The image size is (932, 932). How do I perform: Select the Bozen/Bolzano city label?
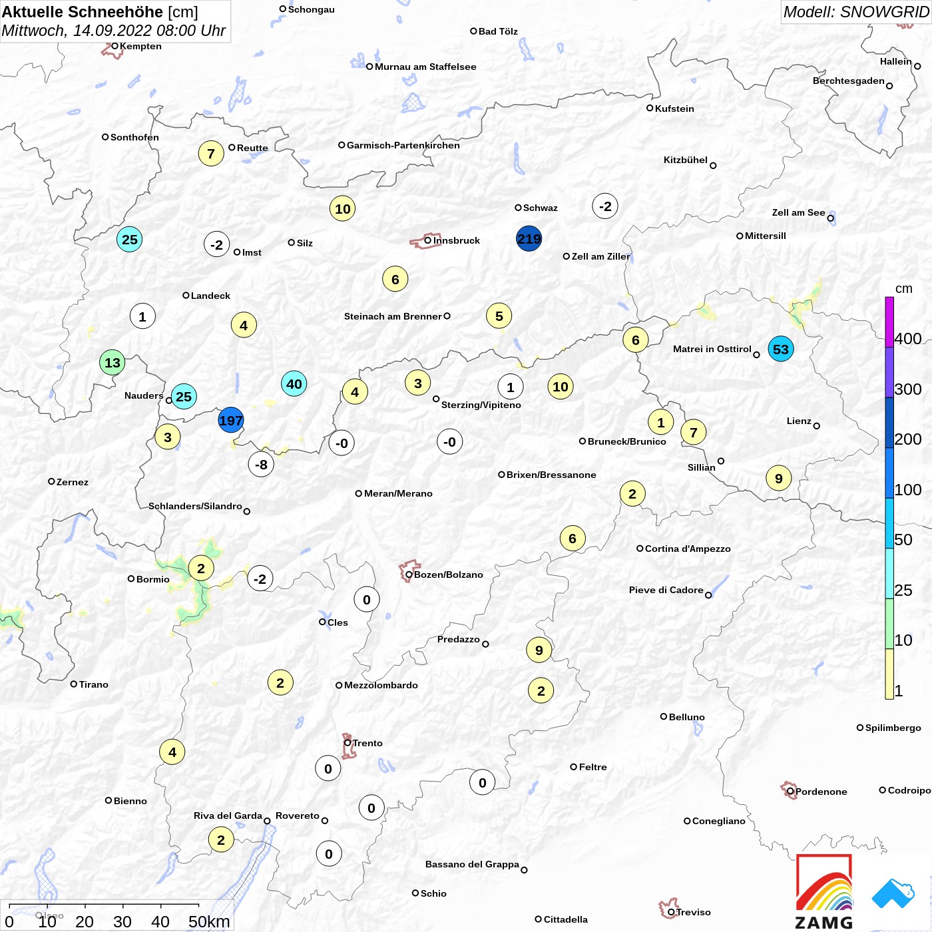click(449, 575)
